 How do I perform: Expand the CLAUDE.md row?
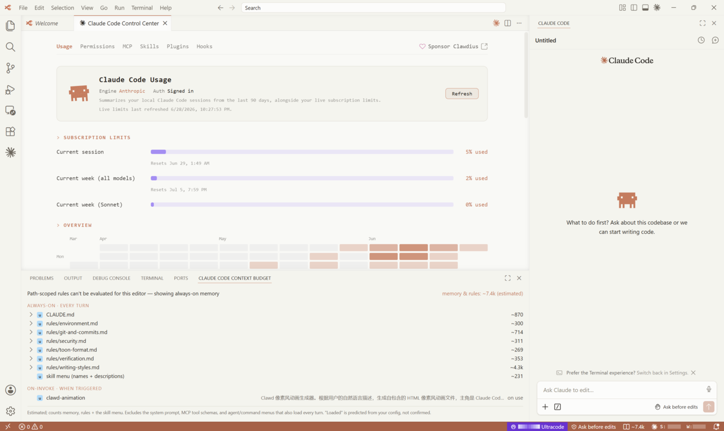pyautogui.click(x=31, y=315)
